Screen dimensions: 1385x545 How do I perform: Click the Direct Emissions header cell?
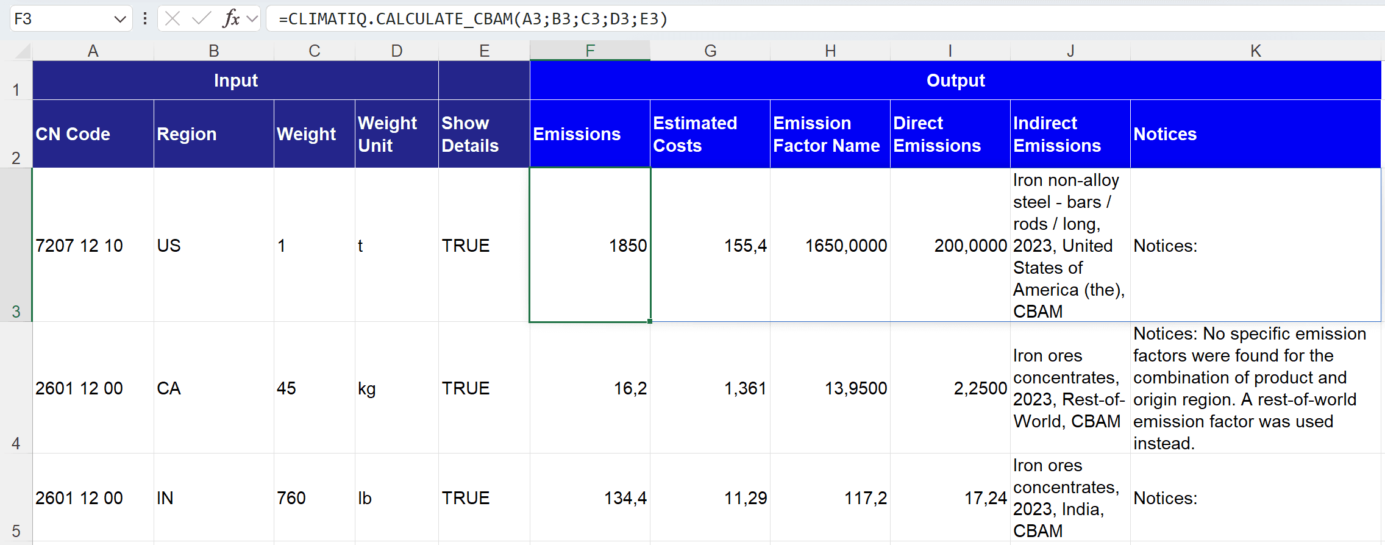(950, 134)
